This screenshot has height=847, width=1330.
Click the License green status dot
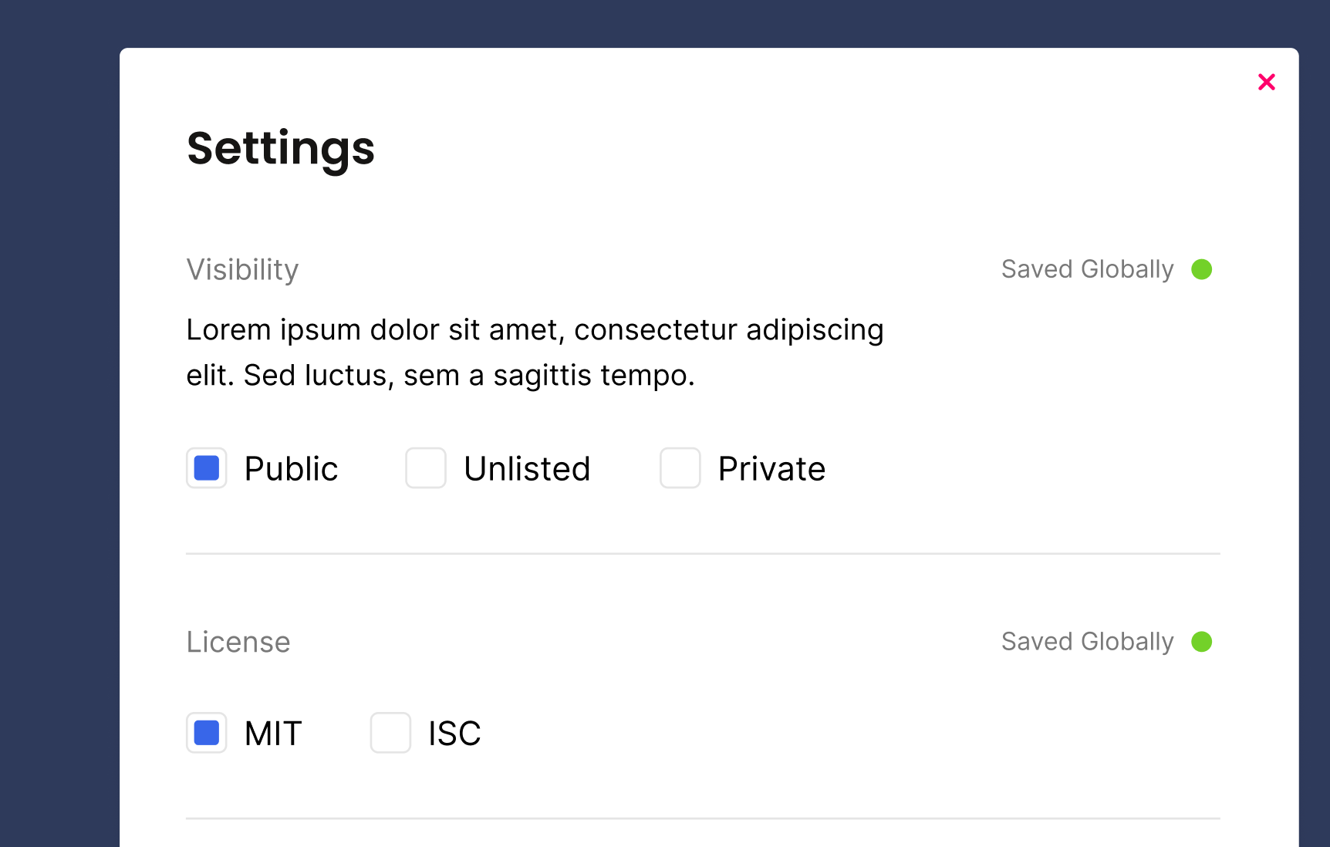(1201, 642)
